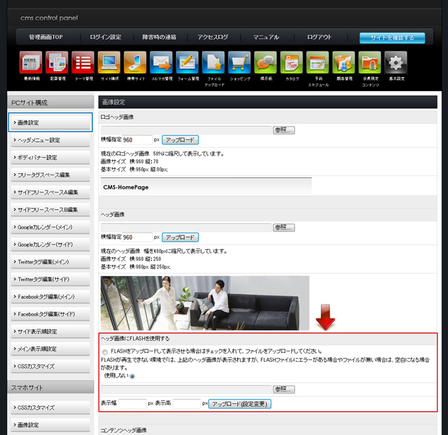The width and height of the screenshot is (448, 435).
Task: Click the ショッピング cart icon
Action: pos(239,63)
